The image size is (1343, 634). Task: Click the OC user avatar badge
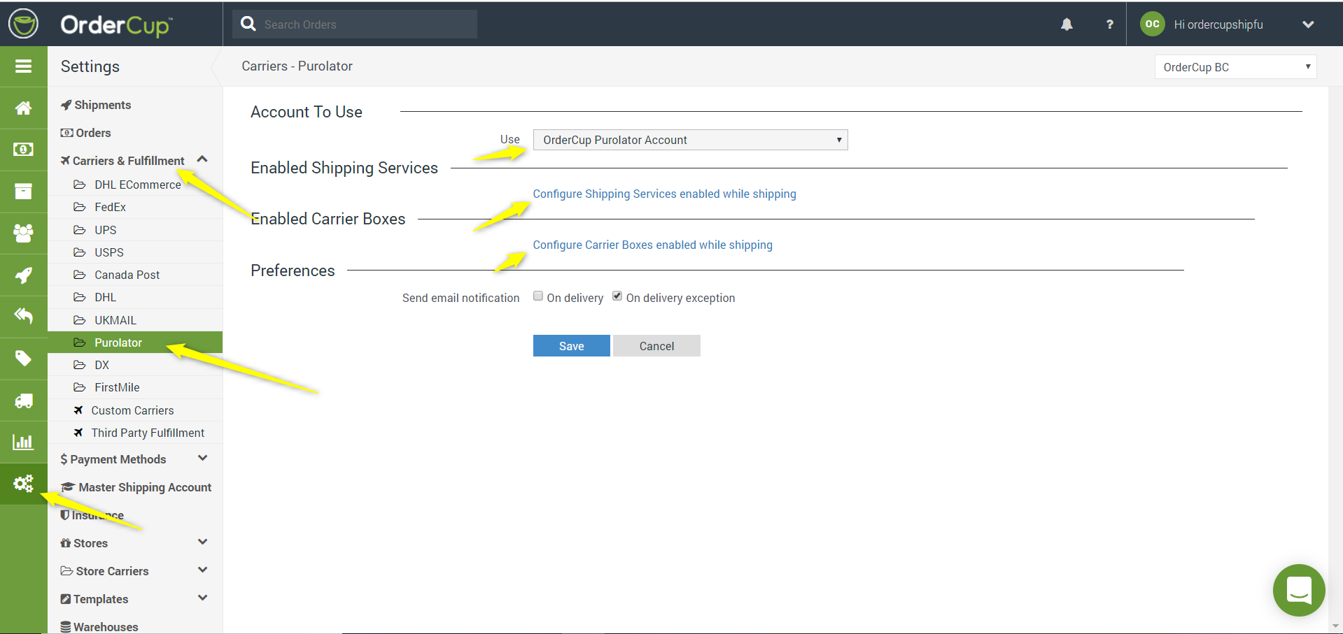coord(1152,24)
